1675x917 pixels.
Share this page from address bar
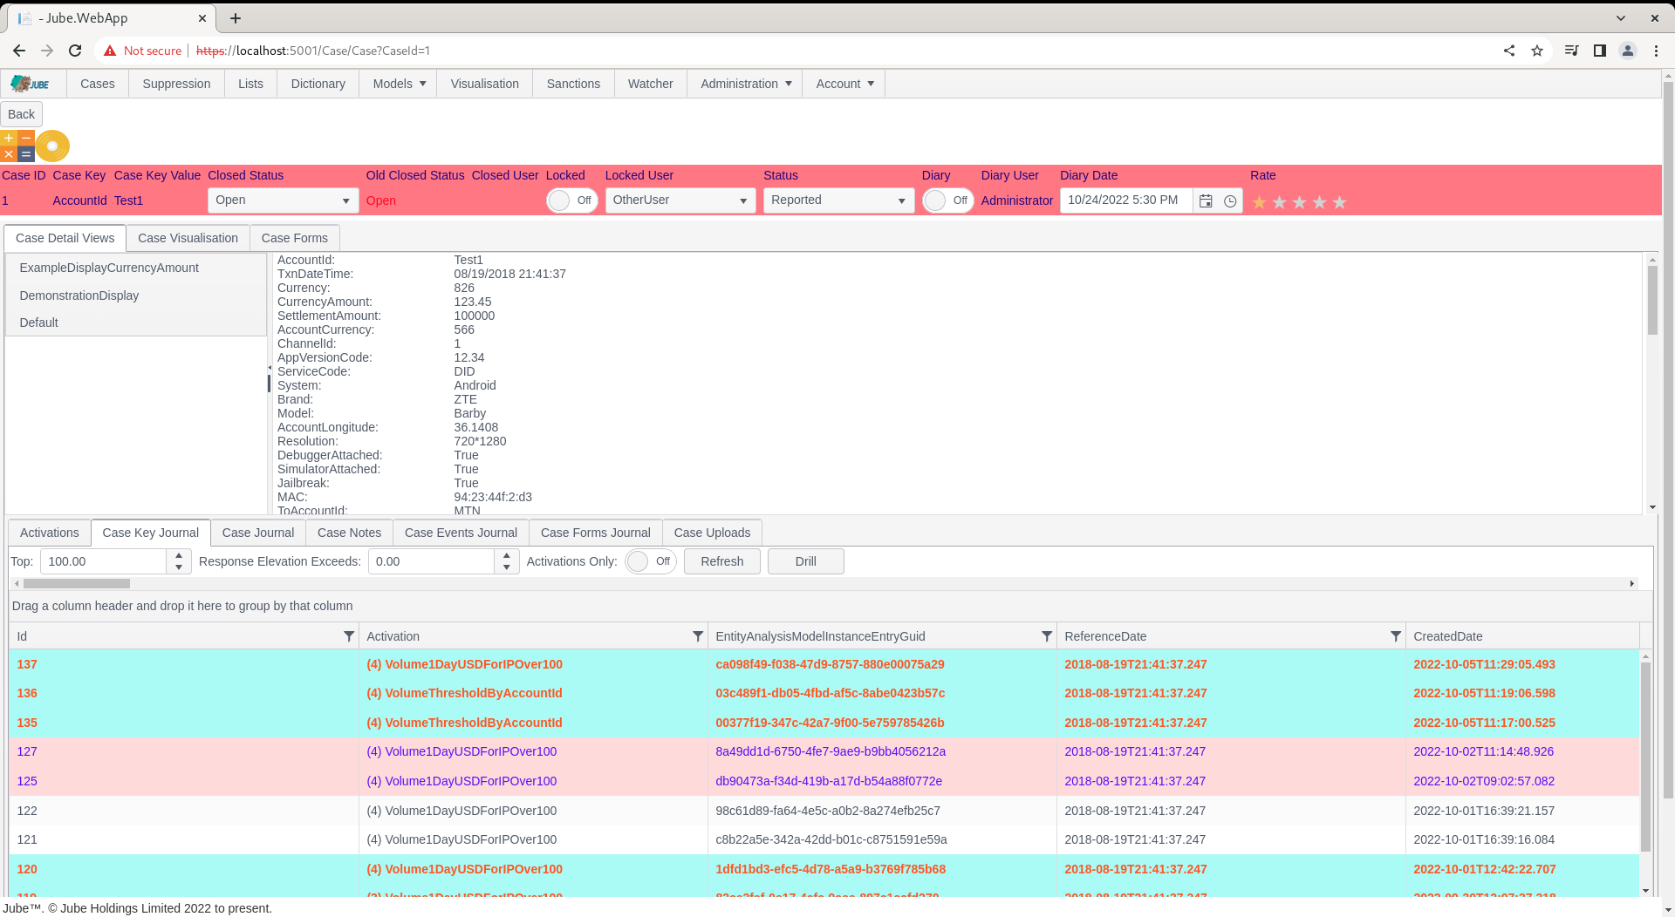tap(1509, 51)
